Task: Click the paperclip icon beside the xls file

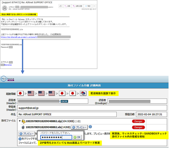Action: point(23,127)
